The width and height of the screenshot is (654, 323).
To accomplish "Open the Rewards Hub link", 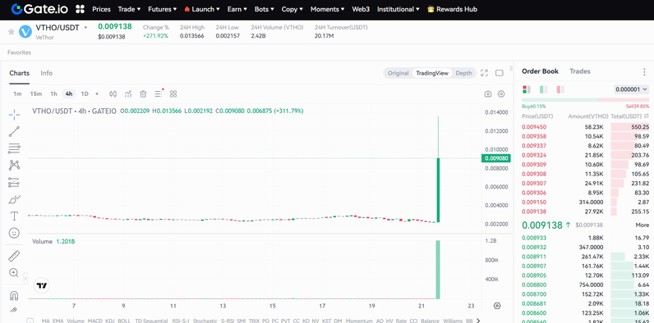I will (452, 9).
